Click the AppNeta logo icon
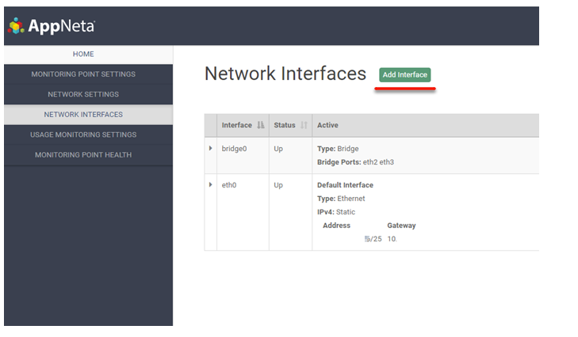The image size is (578, 337). pyautogui.click(x=16, y=26)
